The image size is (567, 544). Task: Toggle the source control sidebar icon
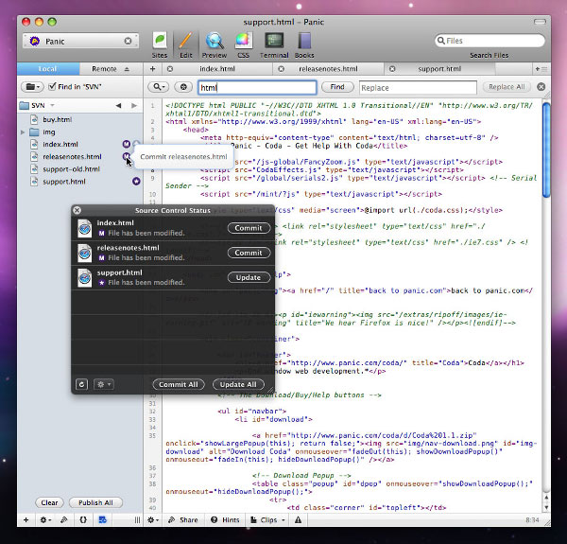tap(103, 520)
